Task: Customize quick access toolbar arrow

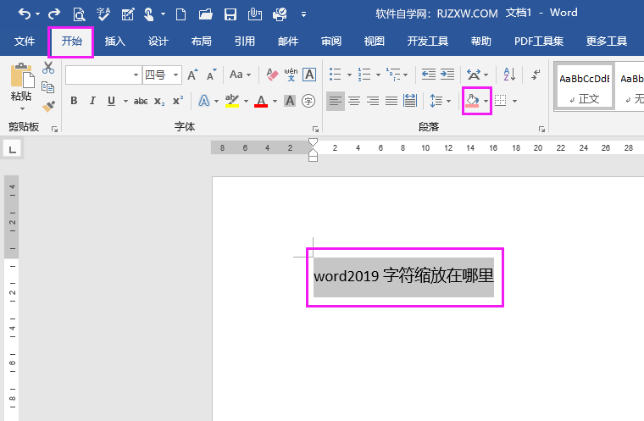Action: click(x=303, y=14)
